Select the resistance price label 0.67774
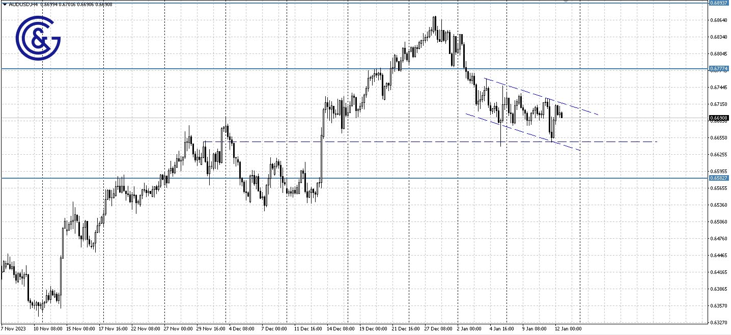The width and height of the screenshot is (731, 335). tap(718, 68)
